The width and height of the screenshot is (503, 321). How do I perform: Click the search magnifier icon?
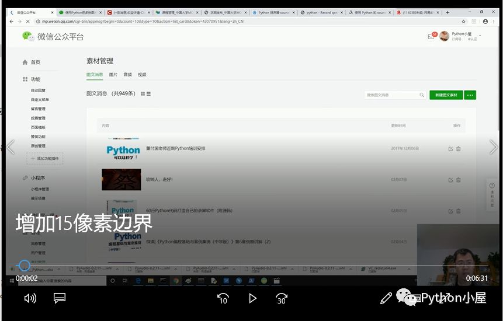point(422,95)
